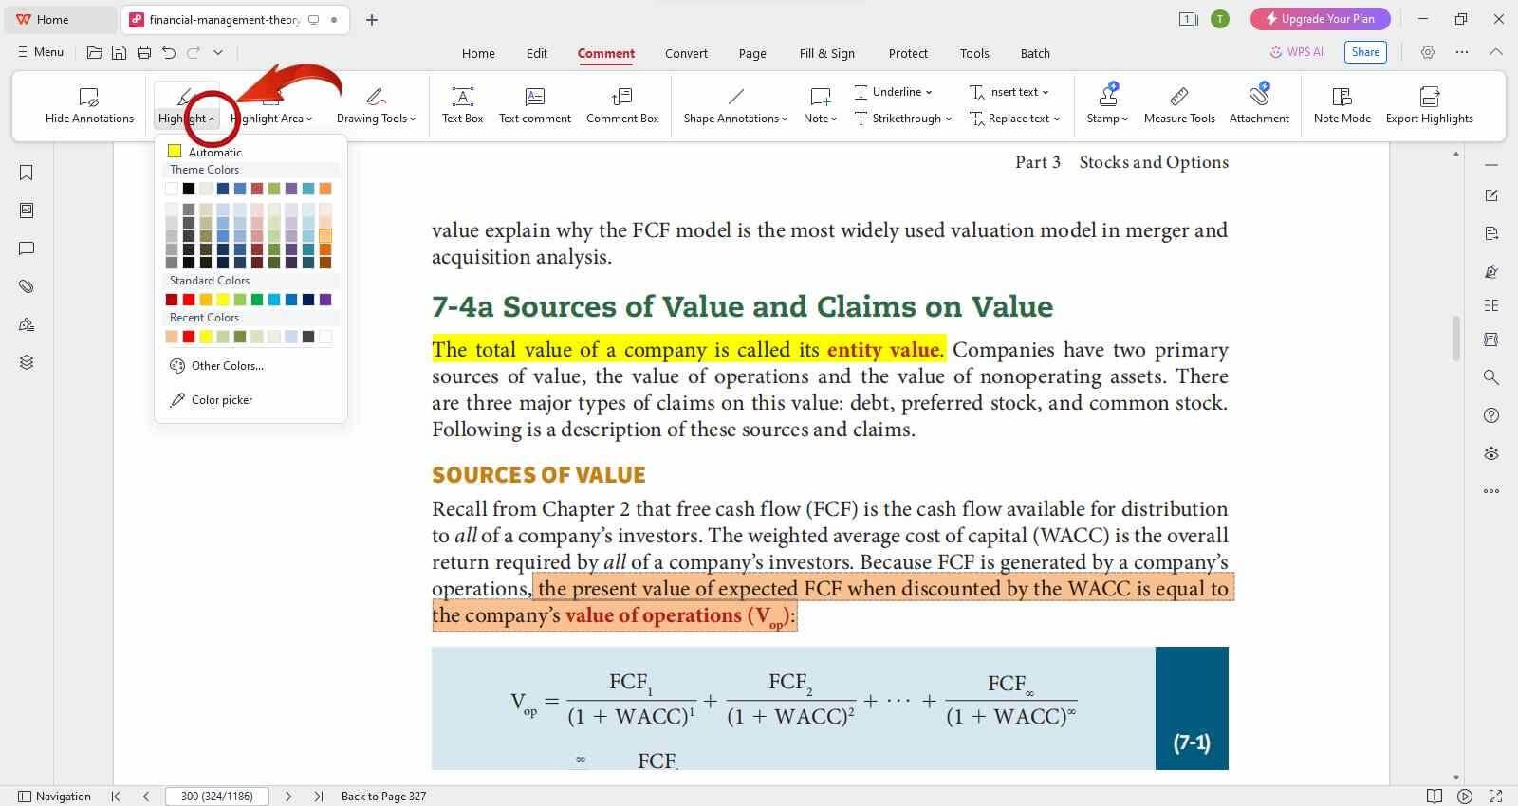
Task: Enter full screen mode from status bar
Action: tap(1495, 797)
